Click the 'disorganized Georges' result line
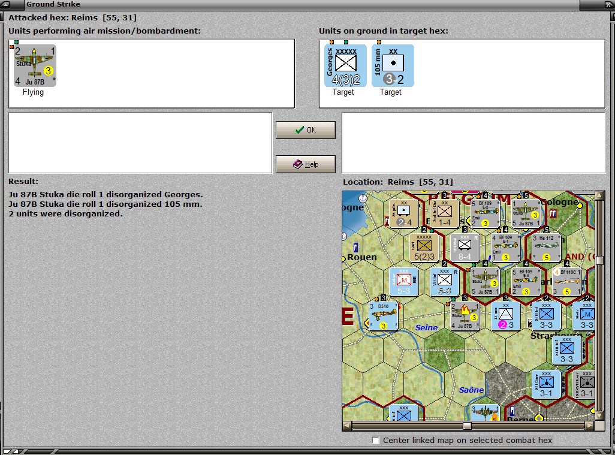 pyautogui.click(x=105, y=195)
